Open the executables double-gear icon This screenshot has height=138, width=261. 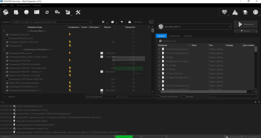coord(57,12)
